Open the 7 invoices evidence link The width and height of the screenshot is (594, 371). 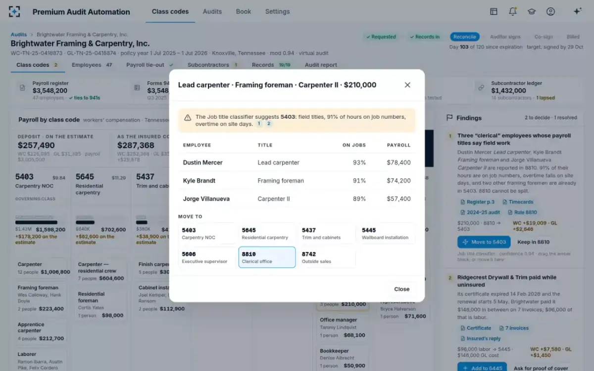[513, 328]
